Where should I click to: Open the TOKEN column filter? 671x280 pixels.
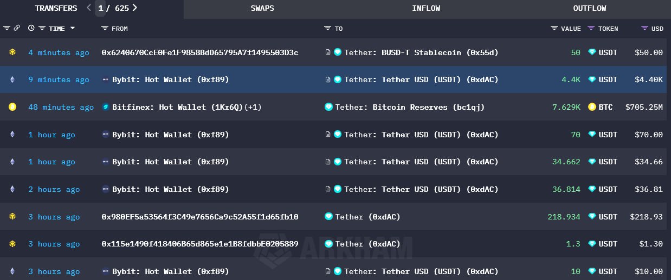pos(591,28)
